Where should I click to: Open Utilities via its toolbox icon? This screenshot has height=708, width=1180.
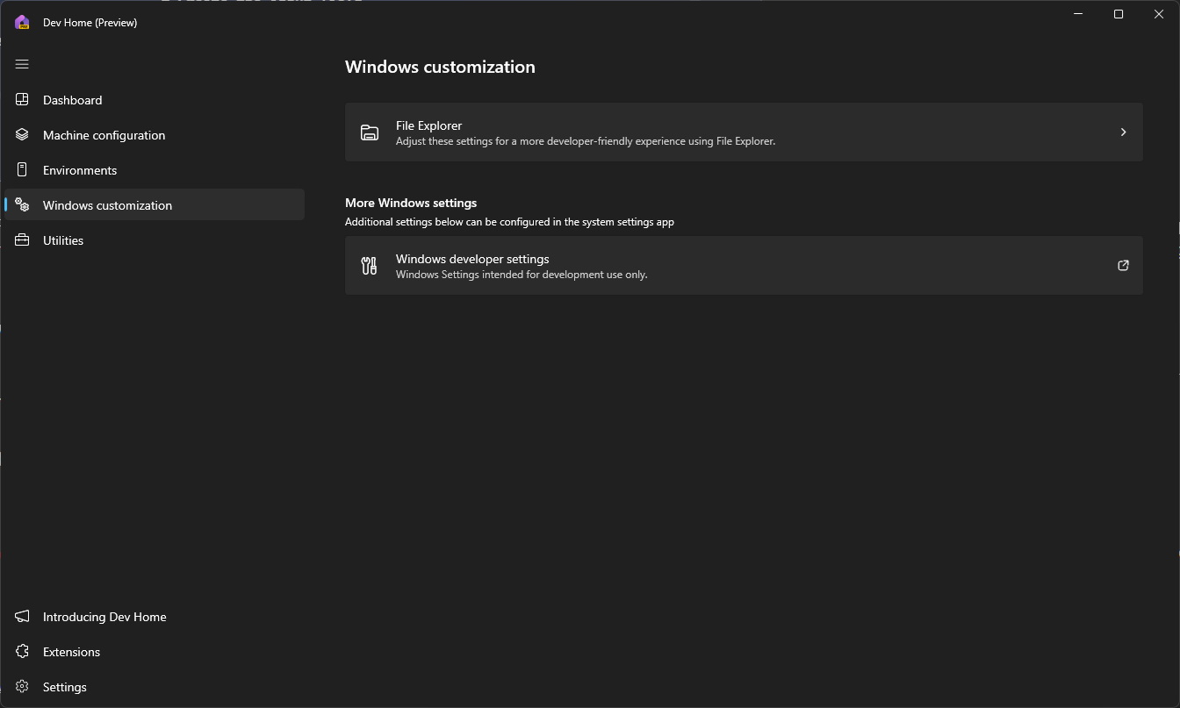coord(21,240)
